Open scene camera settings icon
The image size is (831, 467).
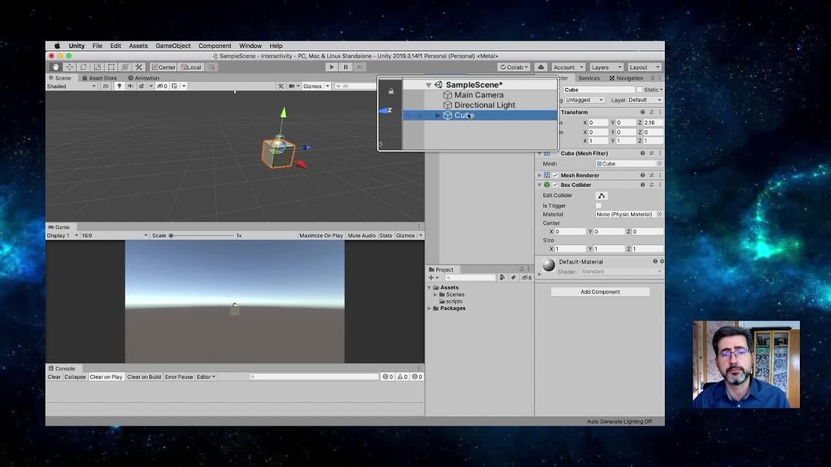(x=293, y=86)
